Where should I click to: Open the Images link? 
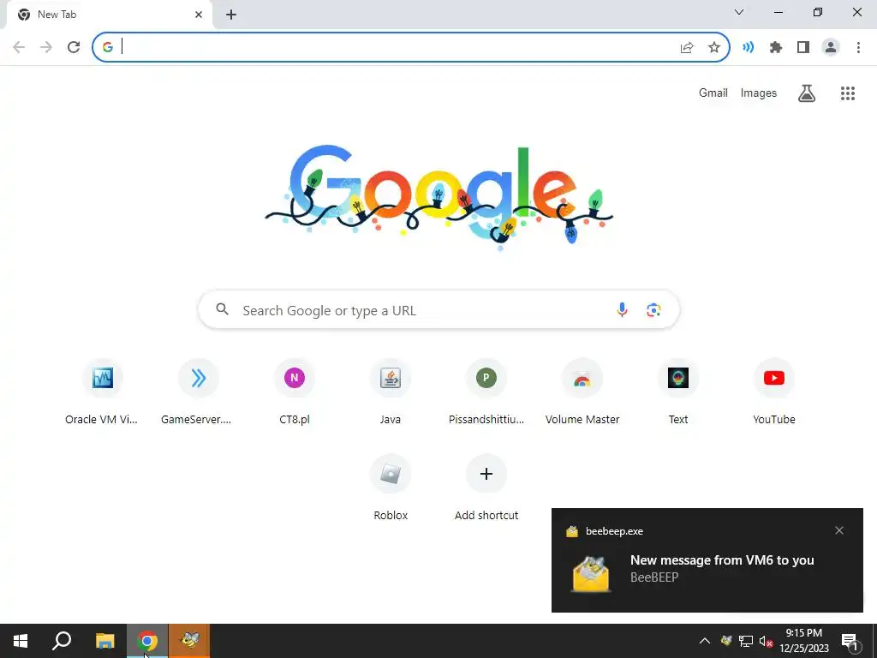759,93
